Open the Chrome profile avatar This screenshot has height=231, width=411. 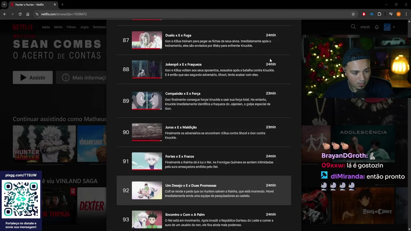point(398,14)
